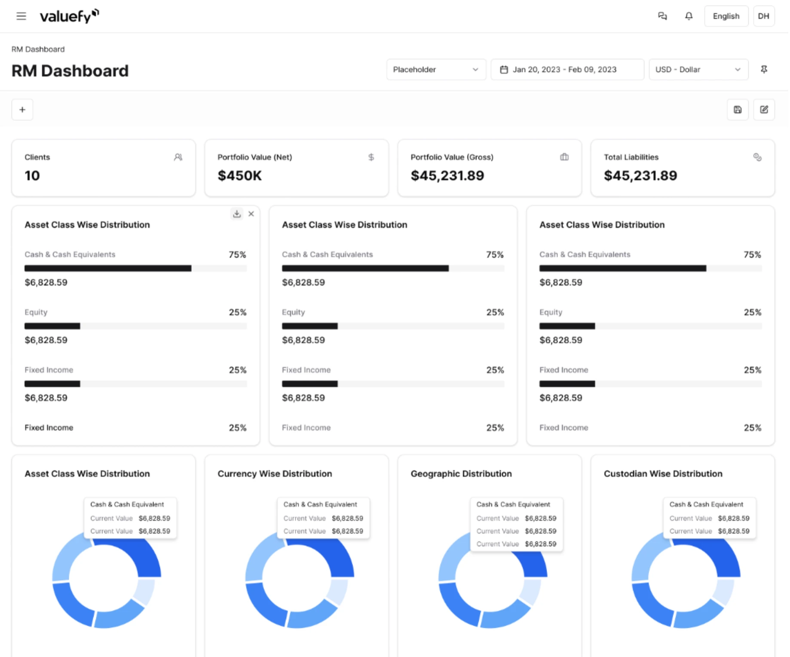Open the notifications bell

pyautogui.click(x=689, y=16)
